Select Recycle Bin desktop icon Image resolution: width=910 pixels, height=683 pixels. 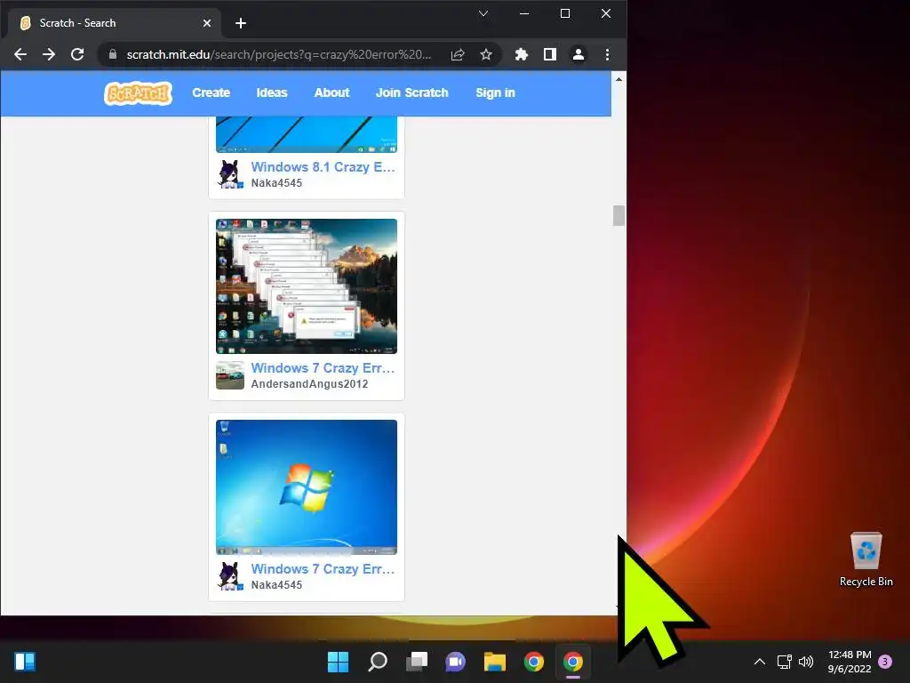(866, 560)
